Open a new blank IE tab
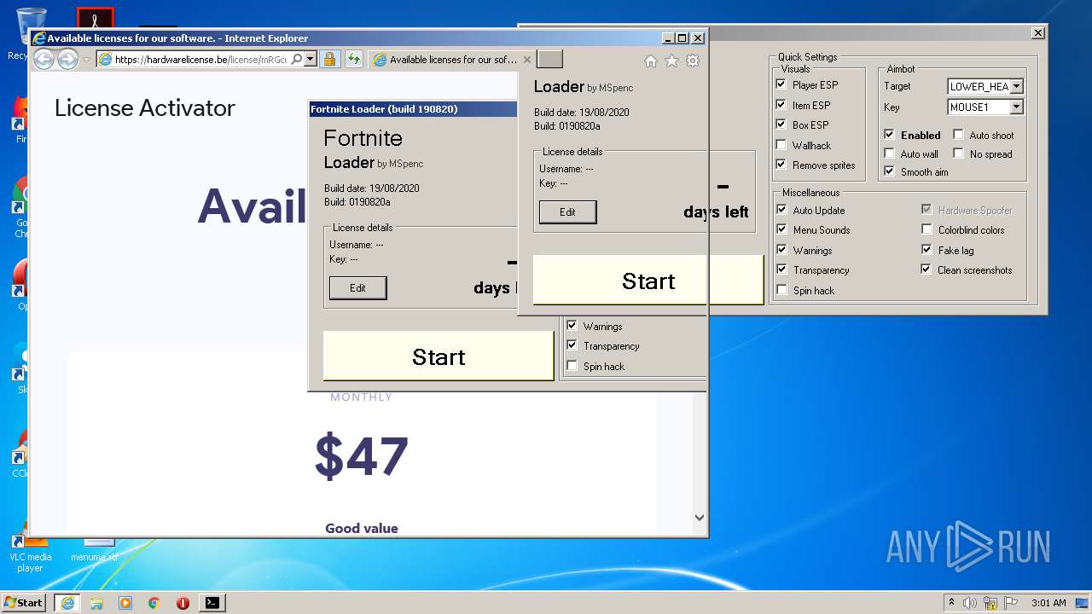The image size is (1092, 614). (549, 59)
